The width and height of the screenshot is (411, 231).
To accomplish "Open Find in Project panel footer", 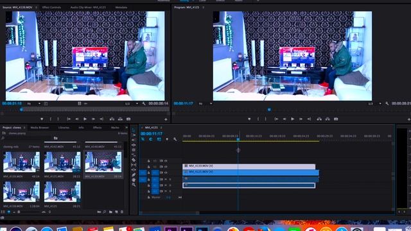I will pyautogui.click(x=104, y=212).
